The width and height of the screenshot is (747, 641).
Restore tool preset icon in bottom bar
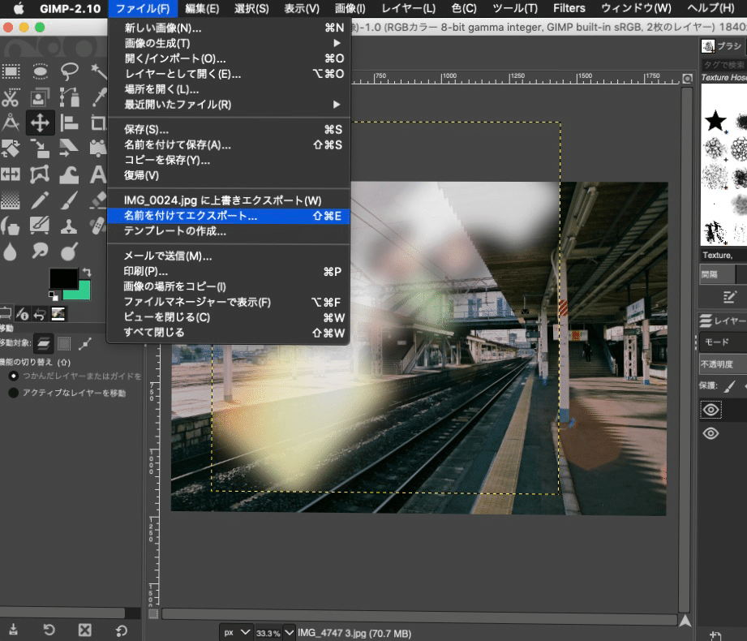pos(49,630)
